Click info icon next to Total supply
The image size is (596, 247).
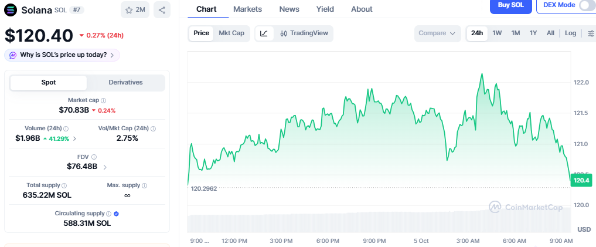pos(64,185)
